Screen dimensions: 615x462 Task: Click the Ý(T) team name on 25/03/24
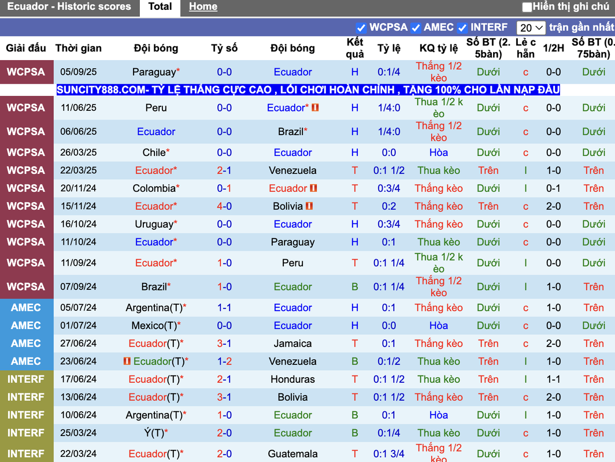pyautogui.click(x=154, y=433)
